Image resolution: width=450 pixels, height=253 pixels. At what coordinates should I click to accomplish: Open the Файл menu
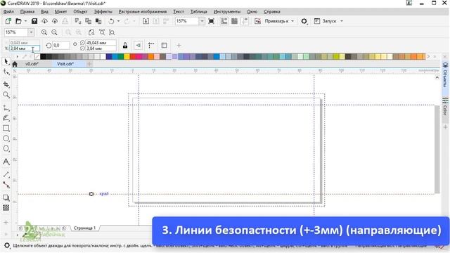coord(8,11)
